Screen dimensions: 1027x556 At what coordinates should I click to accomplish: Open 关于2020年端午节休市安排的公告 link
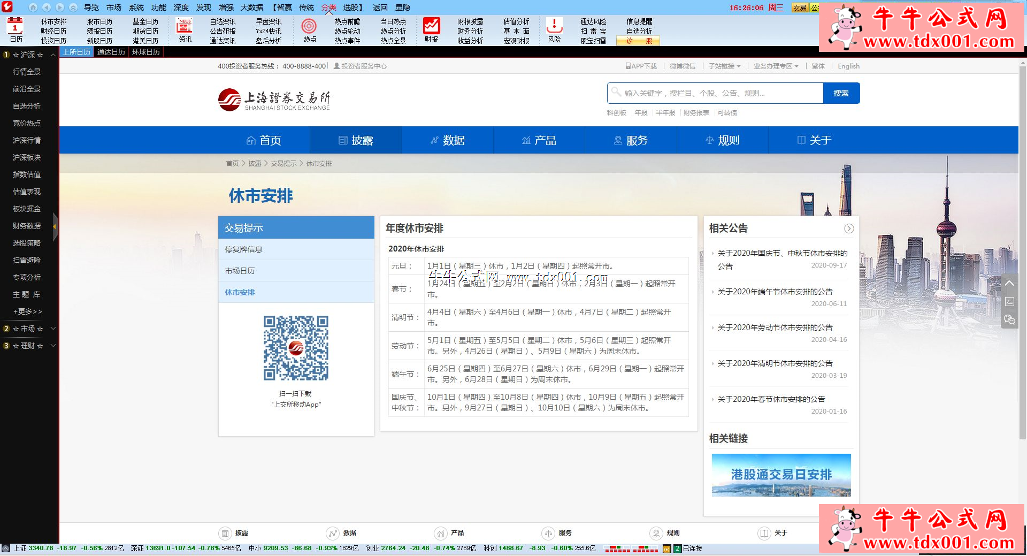pos(775,292)
